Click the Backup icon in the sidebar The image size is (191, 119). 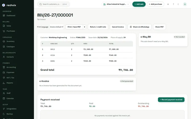click(x=4, y=114)
